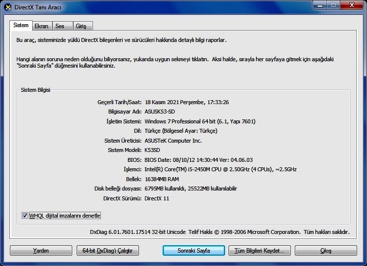
Task: Click the Sistem Modeli label
Action: tap(125, 150)
